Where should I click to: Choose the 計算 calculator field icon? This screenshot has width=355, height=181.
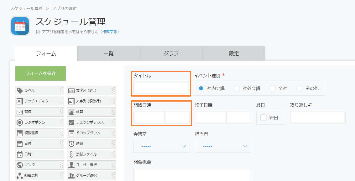pyautogui.click(x=71, y=112)
